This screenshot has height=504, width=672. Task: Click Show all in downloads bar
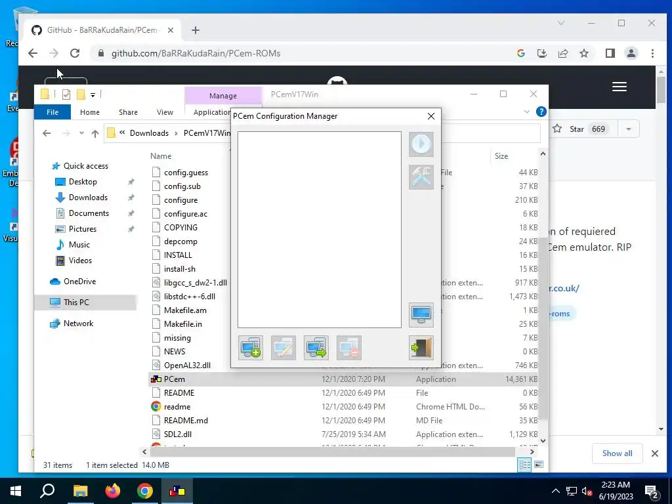[617, 453]
